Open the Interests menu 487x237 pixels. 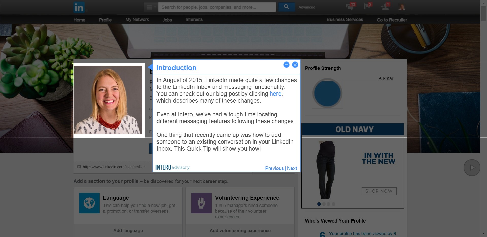[194, 20]
